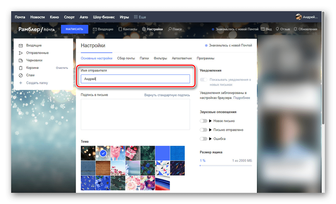Click the Settings gear icon in toolbar

click(x=144, y=29)
